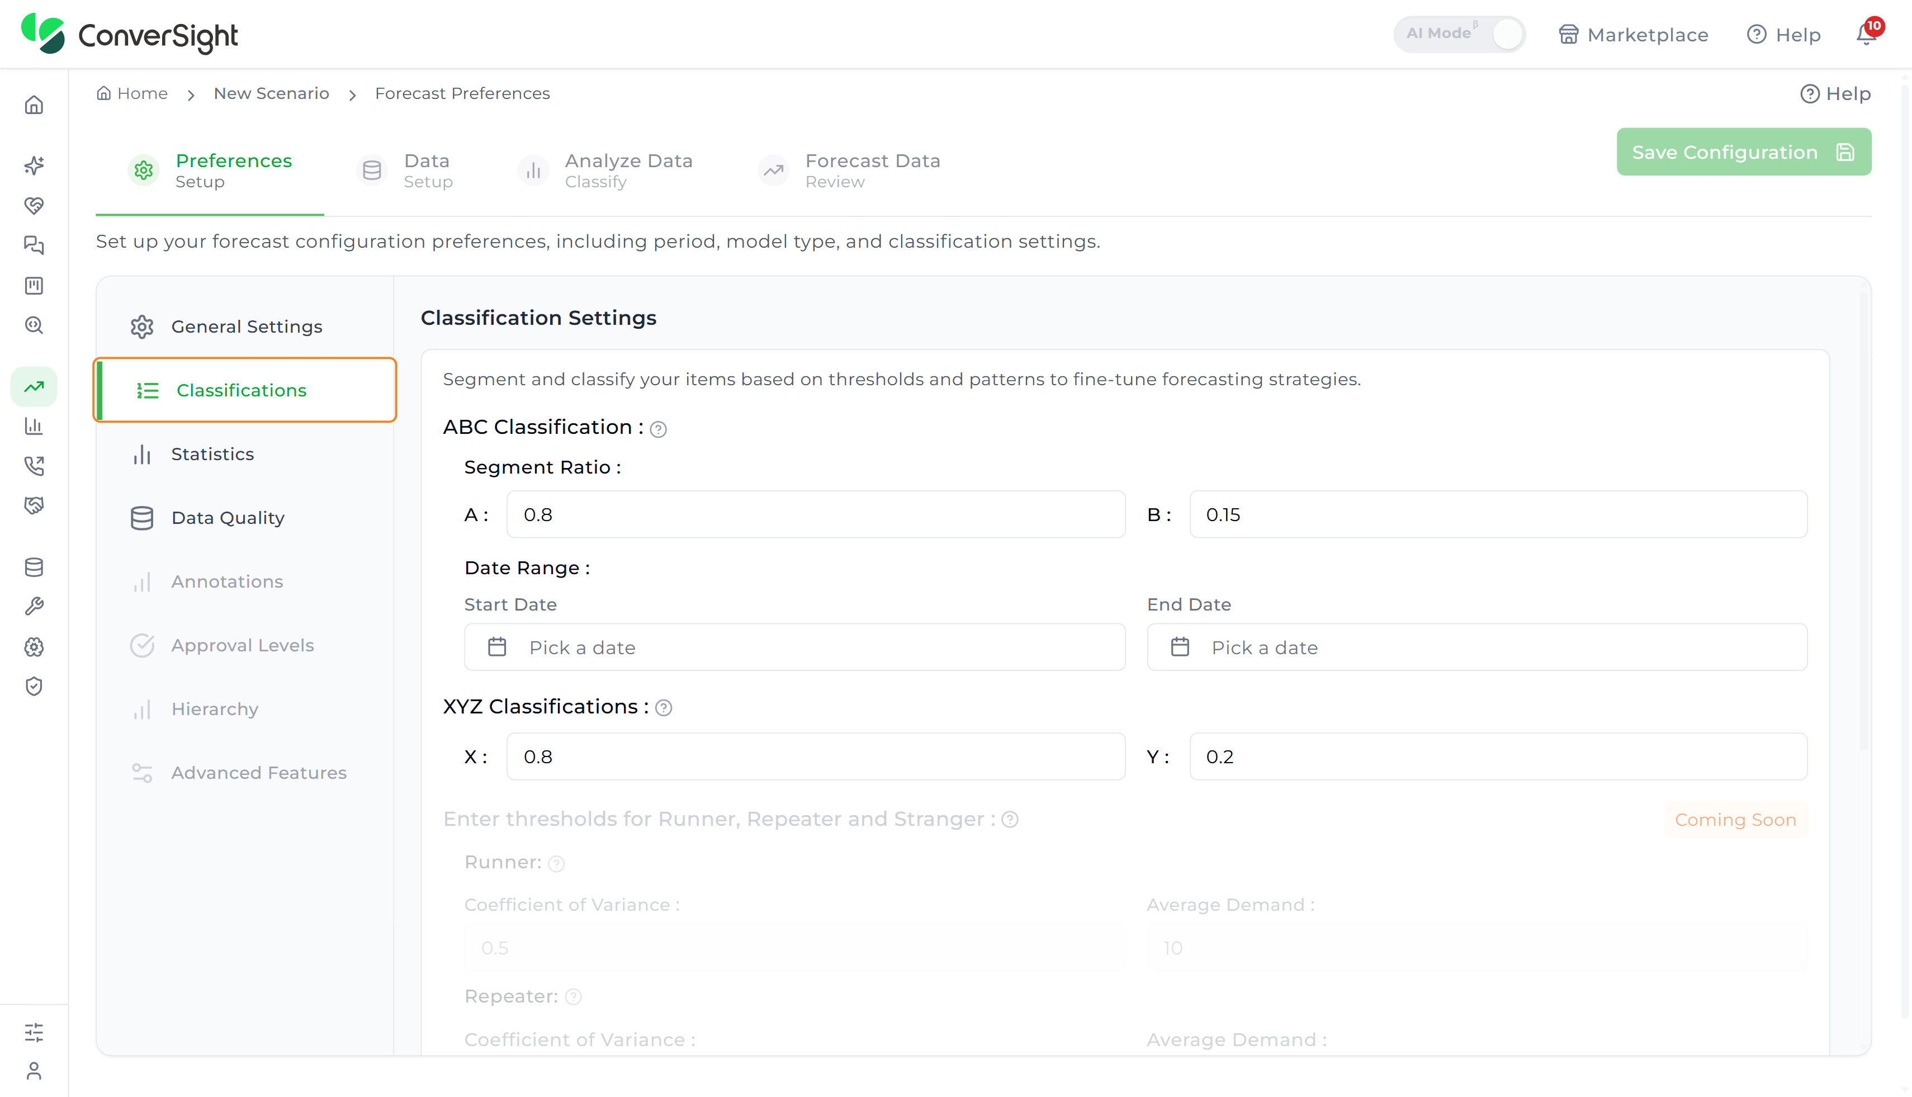Click the magnifier search icon in sidebar
The image size is (1912, 1097).
point(34,325)
